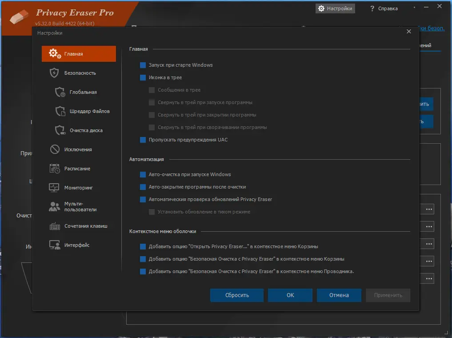Close the Настройки dialog window
The width and height of the screenshot is (452, 338).
pyautogui.click(x=409, y=32)
